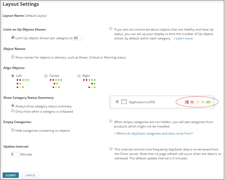
Task: Check "Hide categories containing no objects"
Action: [x=13, y=130]
